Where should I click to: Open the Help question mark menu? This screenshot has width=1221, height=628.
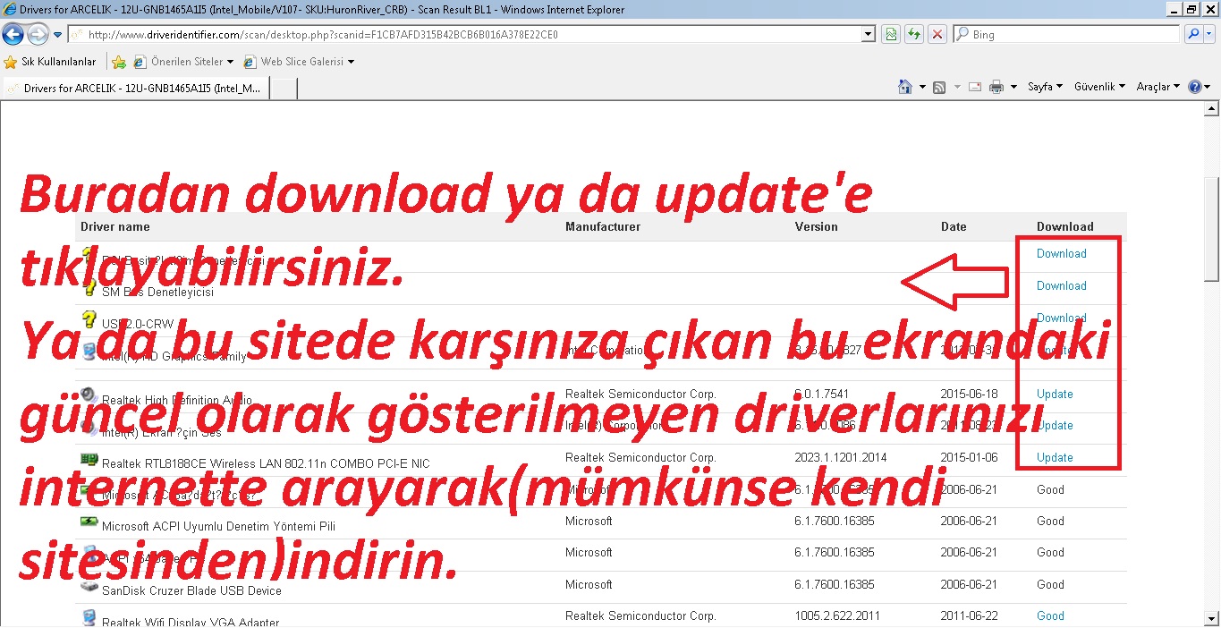[1199, 87]
